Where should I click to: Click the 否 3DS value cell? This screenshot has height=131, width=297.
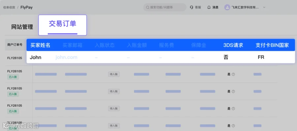coord(226,57)
